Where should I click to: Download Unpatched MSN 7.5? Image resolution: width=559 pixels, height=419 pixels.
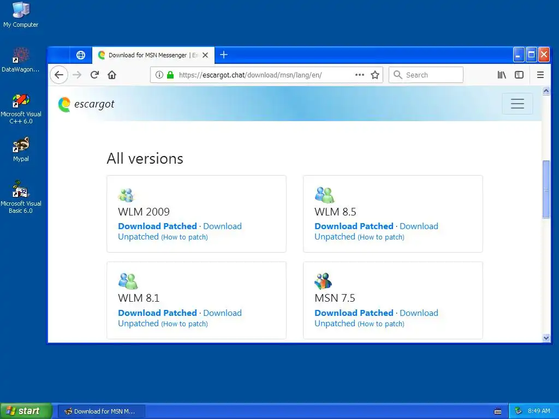click(376, 318)
